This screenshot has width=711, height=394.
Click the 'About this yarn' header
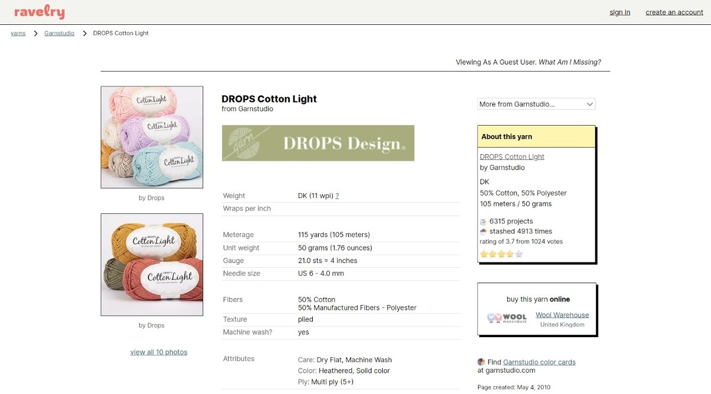click(x=507, y=137)
